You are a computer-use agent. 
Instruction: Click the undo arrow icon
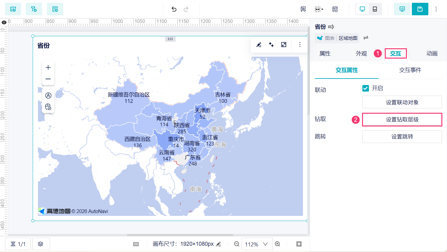point(174,9)
